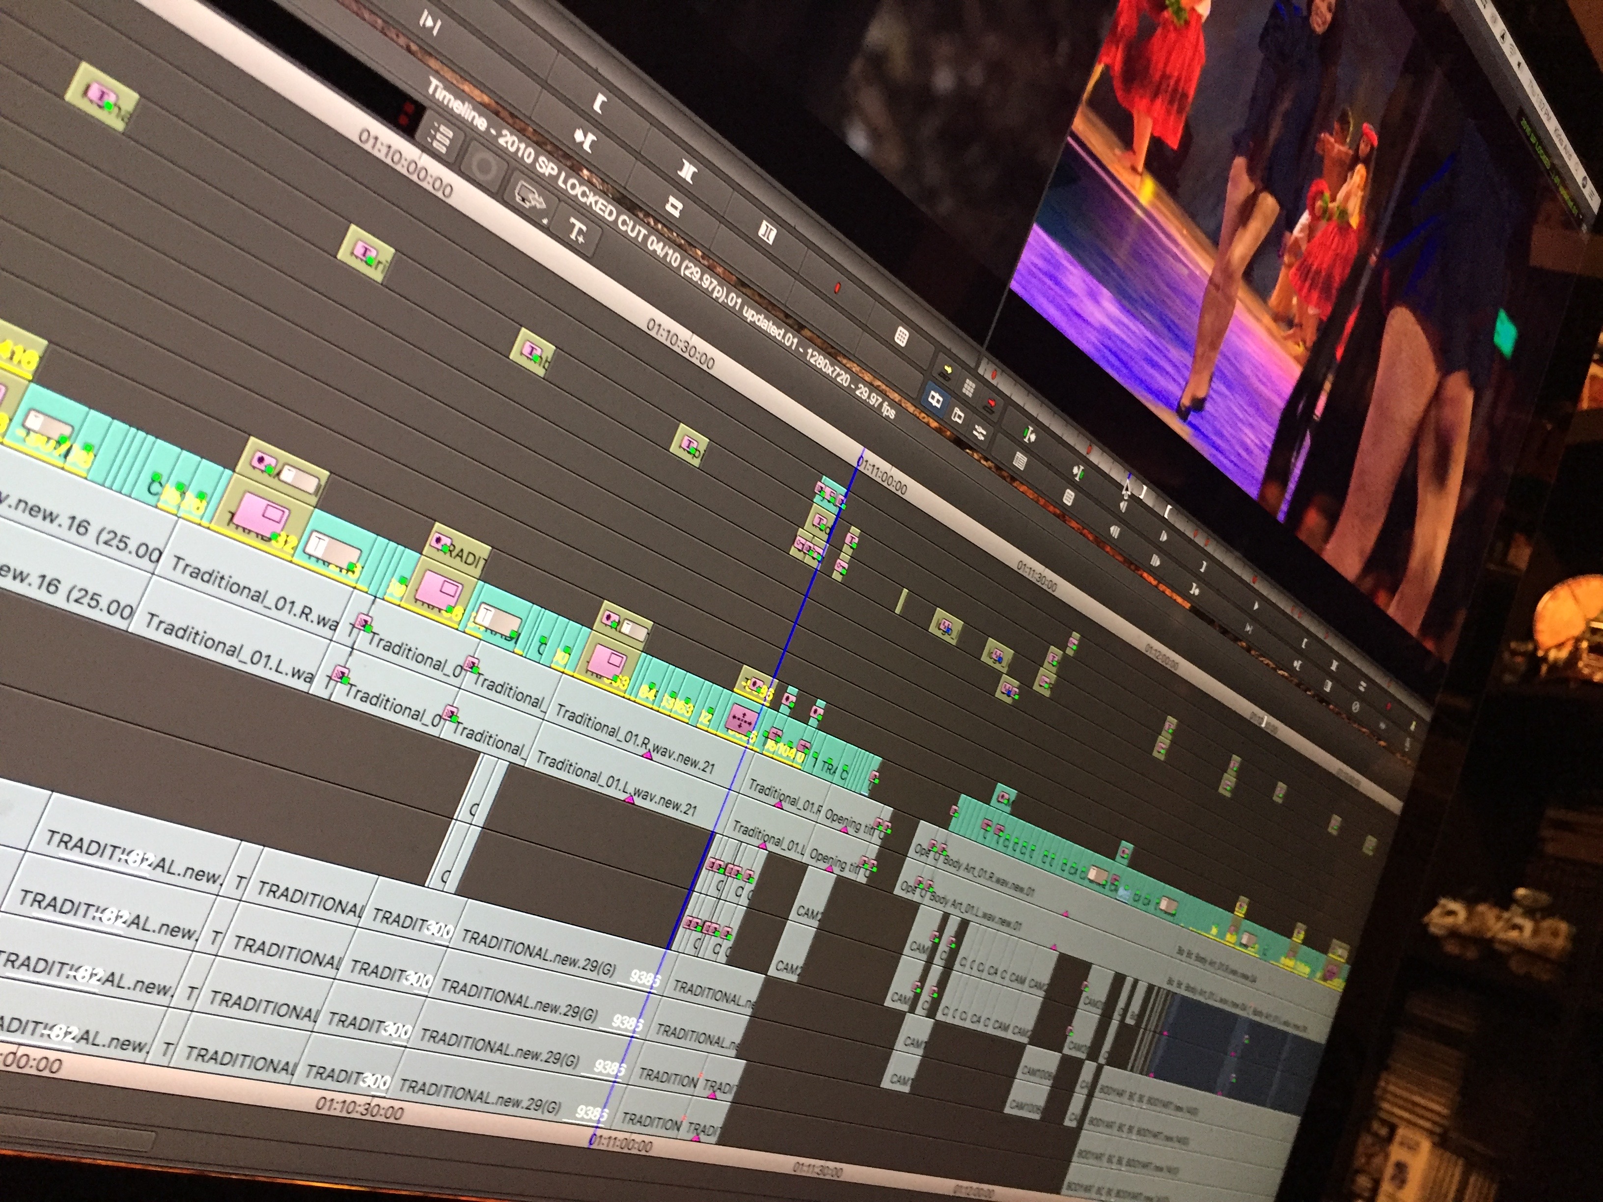This screenshot has height=1202, width=1603.
Task: Click the Play triangle under the monitor
Action: (1257, 606)
